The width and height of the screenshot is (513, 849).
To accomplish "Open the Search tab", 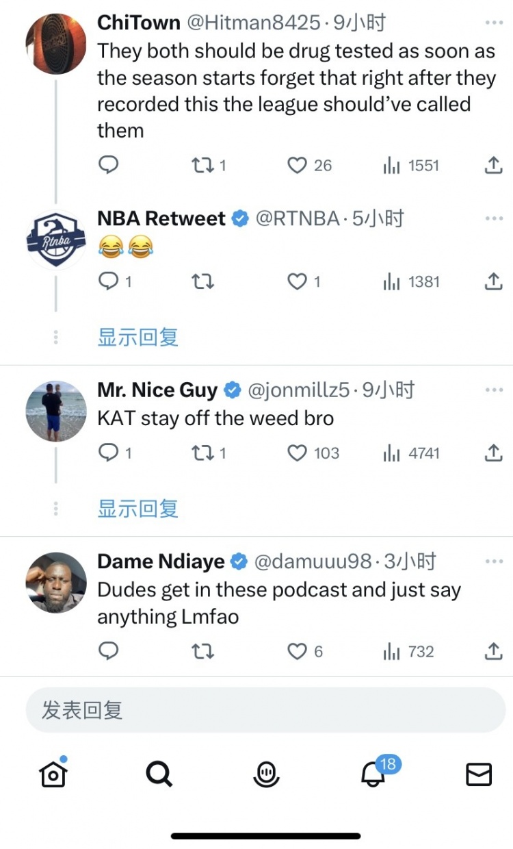I will click(159, 774).
